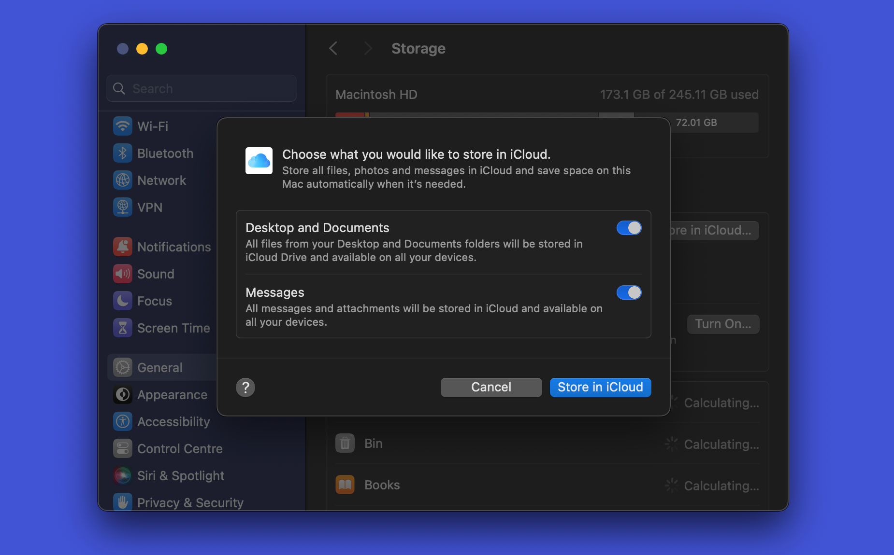Select the Accessibility icon

[123, 421]
